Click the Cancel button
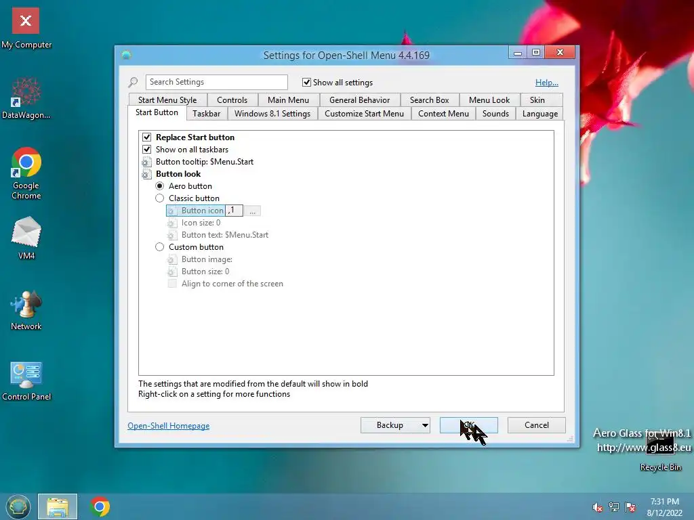 pos(537,425)
